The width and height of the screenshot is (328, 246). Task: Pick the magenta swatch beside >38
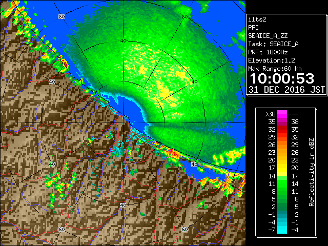pos(282,114)
